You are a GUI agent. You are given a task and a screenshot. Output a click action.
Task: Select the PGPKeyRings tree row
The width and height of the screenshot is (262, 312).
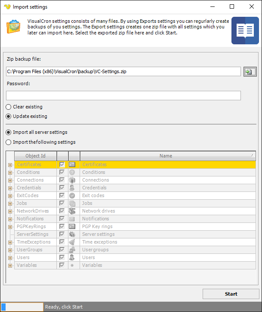pyautogui.click(x=135, y=226)
